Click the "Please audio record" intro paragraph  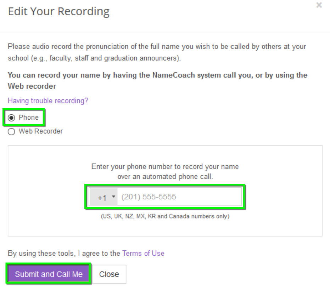[157, 47]
